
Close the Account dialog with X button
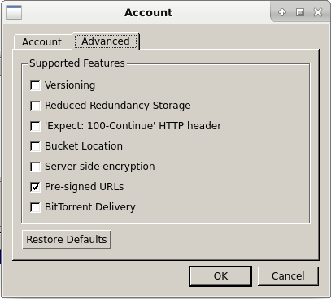318,12
